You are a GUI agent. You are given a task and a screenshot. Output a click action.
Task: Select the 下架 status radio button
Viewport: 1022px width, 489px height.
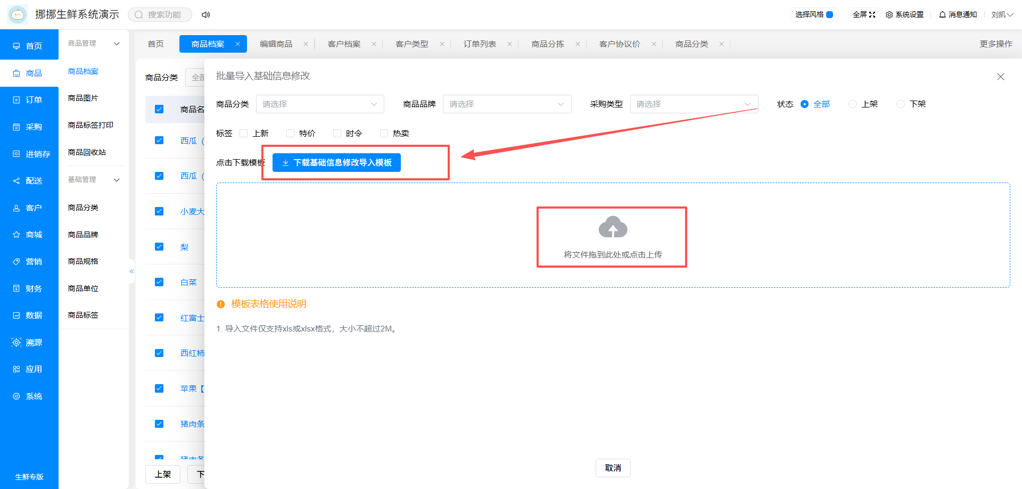[901, 104]
